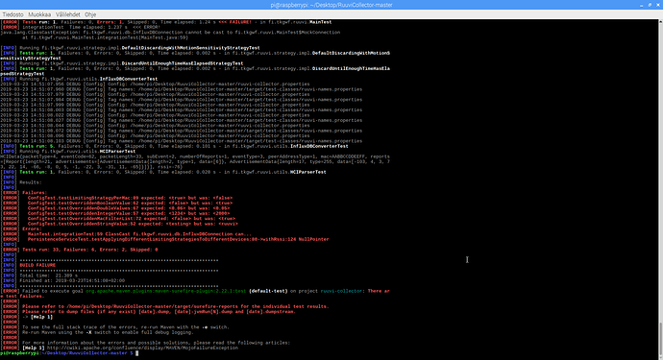The width and height of the screenshot is (663, 360).
Task: Close the terminal window
Action: point(658,5)
